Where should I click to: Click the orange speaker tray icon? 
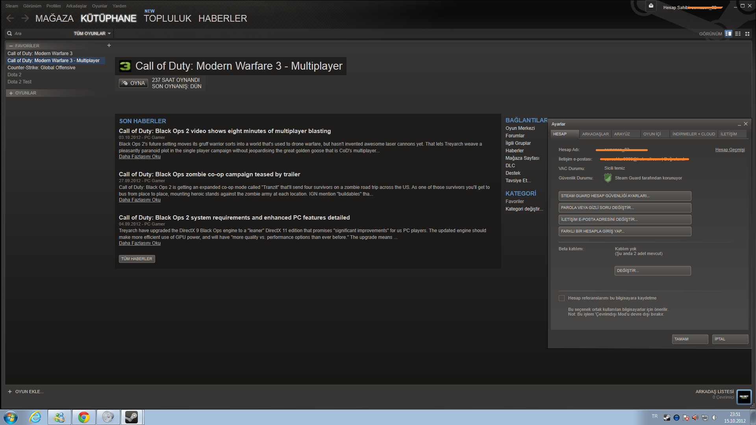pos(695,418)
